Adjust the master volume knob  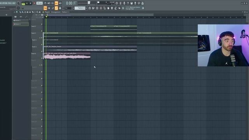[x=19, y=3]
